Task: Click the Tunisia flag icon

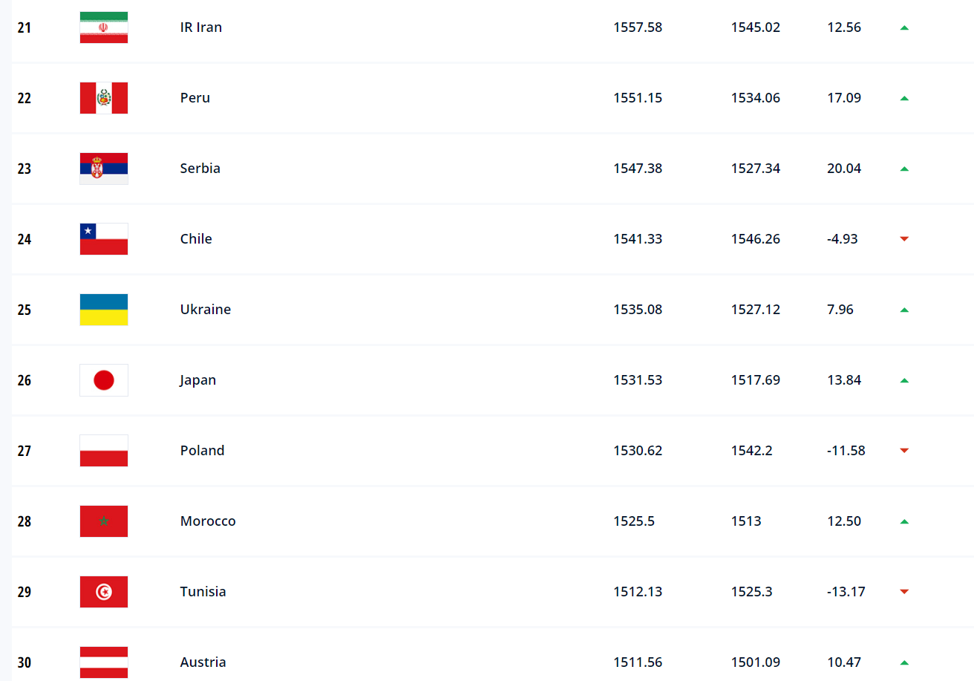Action: pyautogui.click(x=104, y=592)
